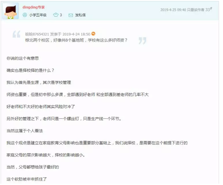Click 小学五年级 user level label

(38, 15)
